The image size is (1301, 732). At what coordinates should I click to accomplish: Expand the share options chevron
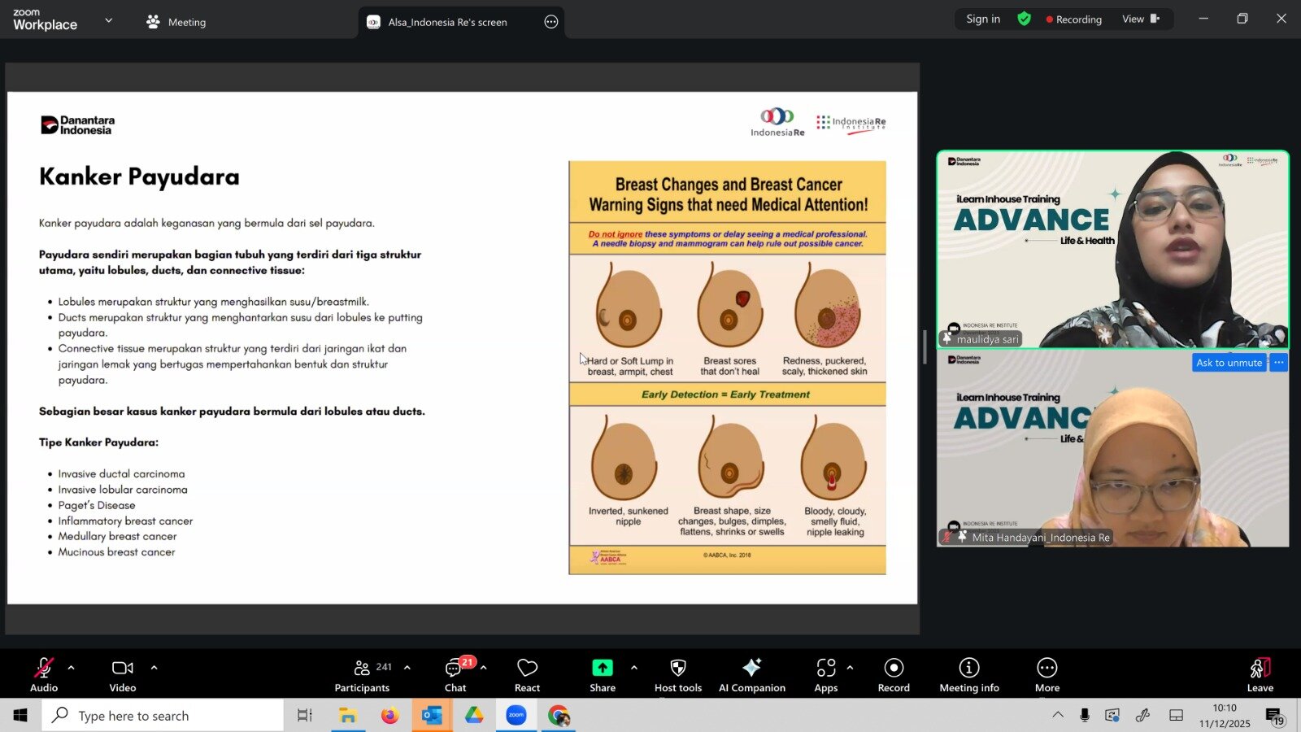click(634, 668)
